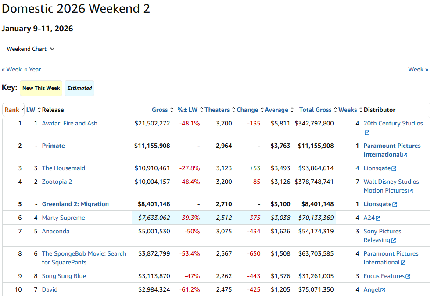Sort by Total Gross column header
Viewport: 434px width, 296px height.
315,110
